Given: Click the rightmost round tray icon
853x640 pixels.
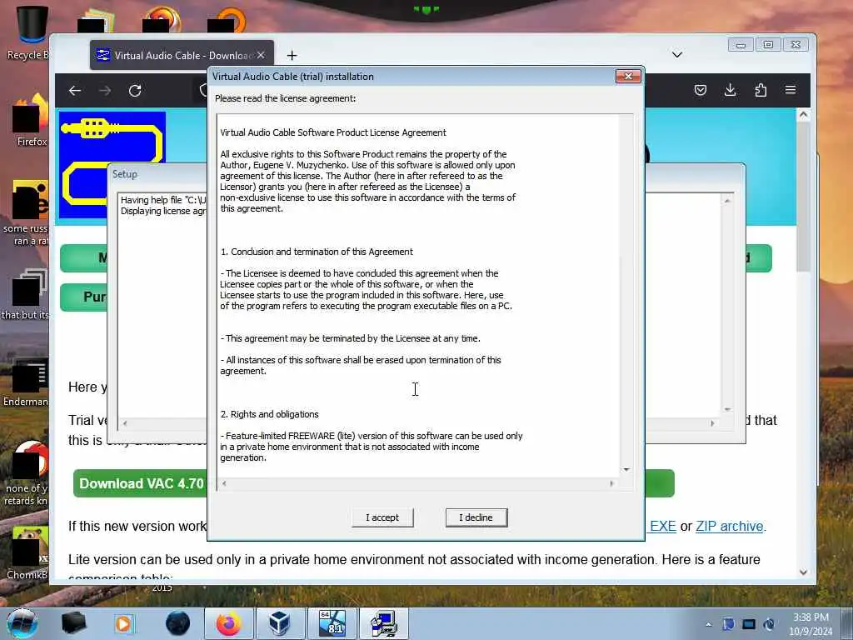Looking at the screenshot, I should coord(769,624).
